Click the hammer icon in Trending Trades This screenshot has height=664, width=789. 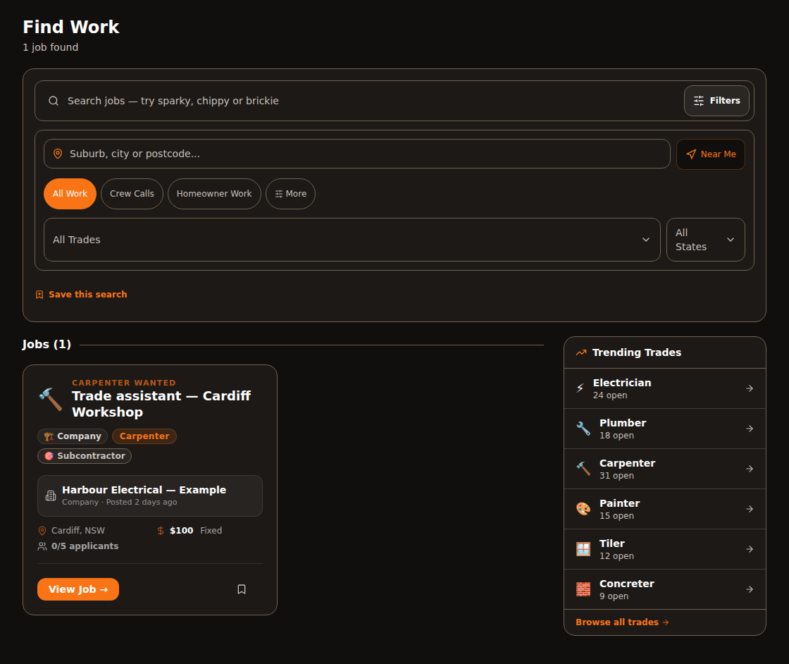(x=583, y=469)
